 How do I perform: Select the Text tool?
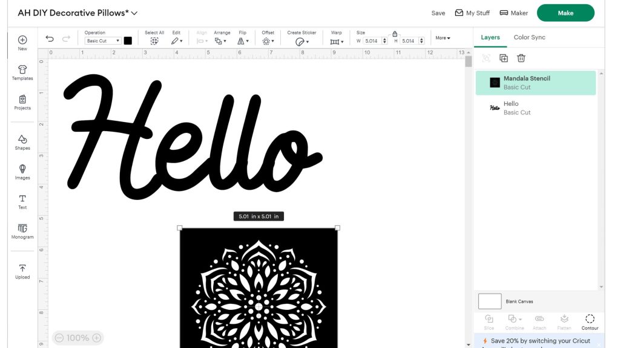point(22,201)
